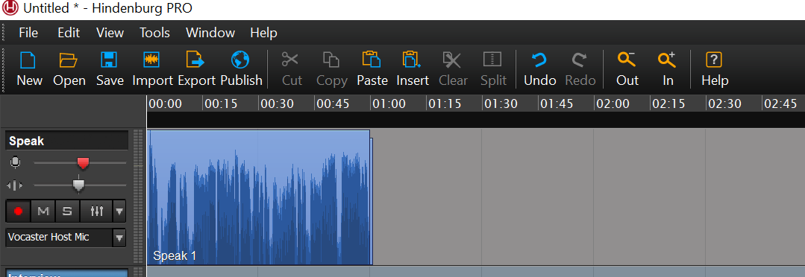Viewport: 805px width, 277px height.
Task: Click the 01:15 mark on timeline ruler
Action: click(x=445, y=104)
